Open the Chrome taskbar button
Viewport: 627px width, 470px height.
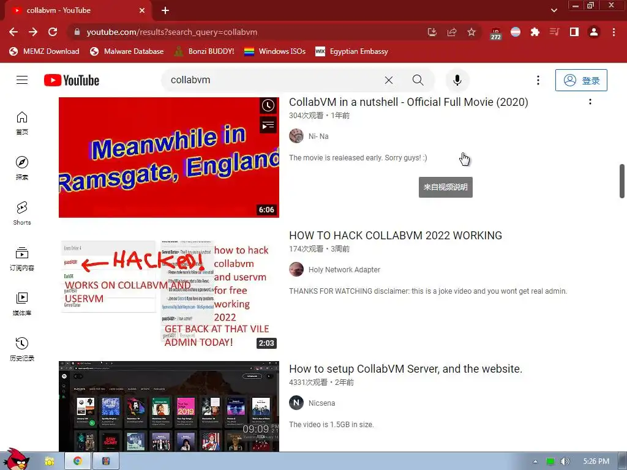pyautogui.click(x=77, y=461)
